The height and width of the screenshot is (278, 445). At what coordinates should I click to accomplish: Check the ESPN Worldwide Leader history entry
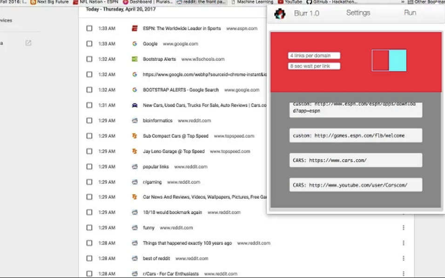tap(89, 28)
